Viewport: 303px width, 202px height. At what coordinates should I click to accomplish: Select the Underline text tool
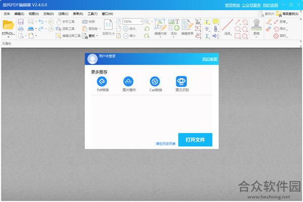pos(207,36)
